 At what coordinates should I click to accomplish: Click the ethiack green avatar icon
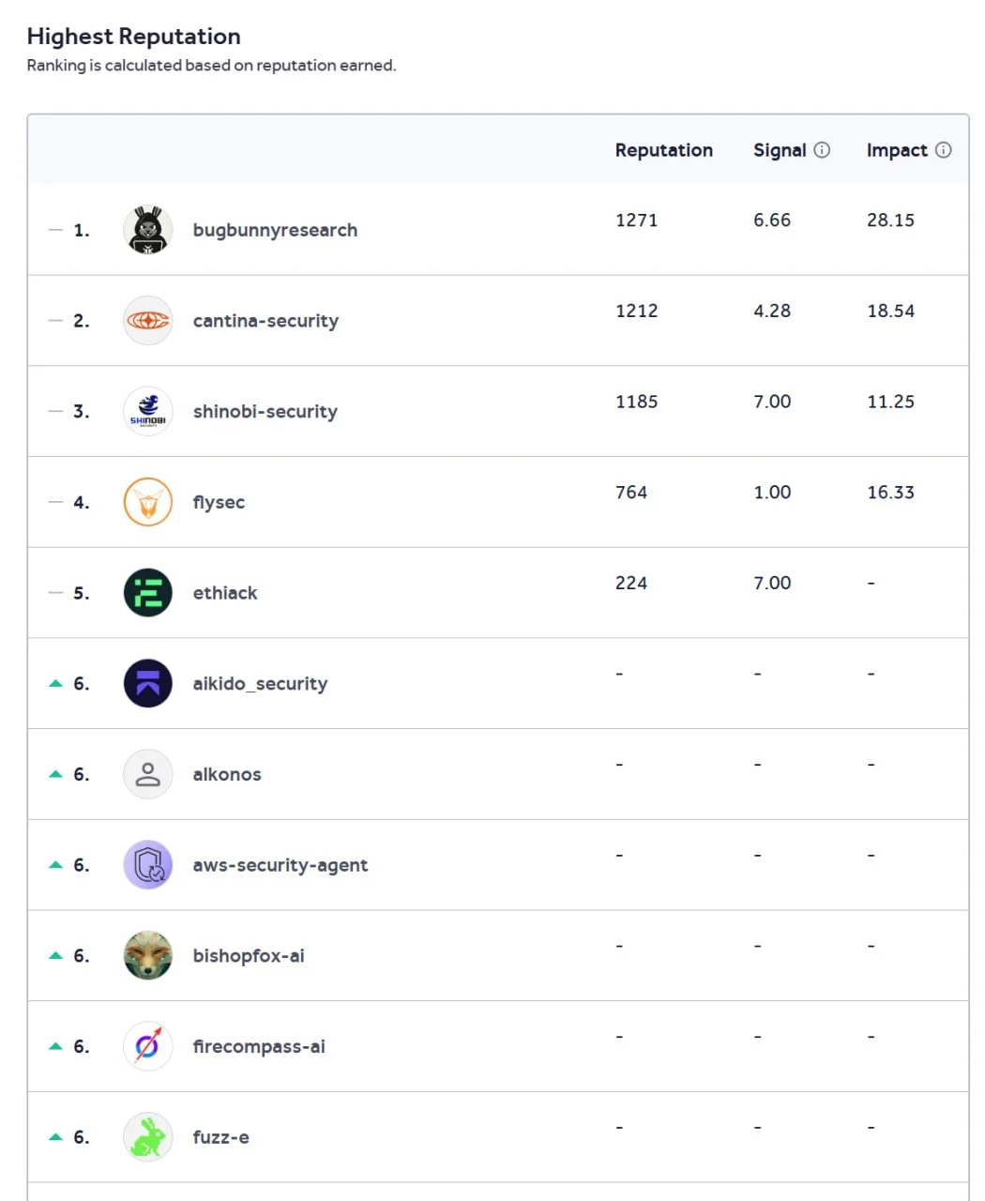(x=147, y=593)
